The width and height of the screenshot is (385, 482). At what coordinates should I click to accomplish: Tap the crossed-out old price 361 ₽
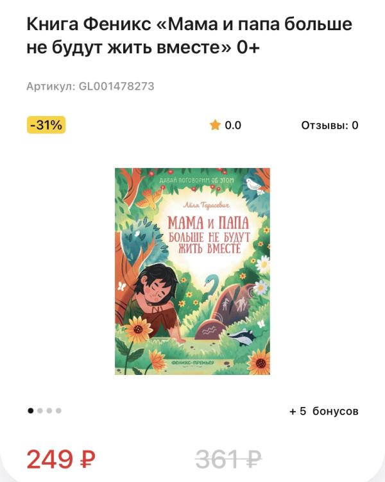228,460
